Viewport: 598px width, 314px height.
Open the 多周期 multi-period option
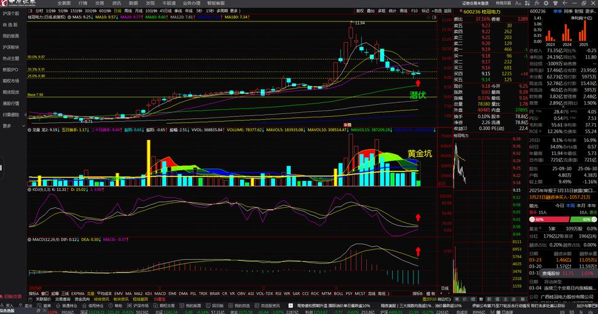222,11
